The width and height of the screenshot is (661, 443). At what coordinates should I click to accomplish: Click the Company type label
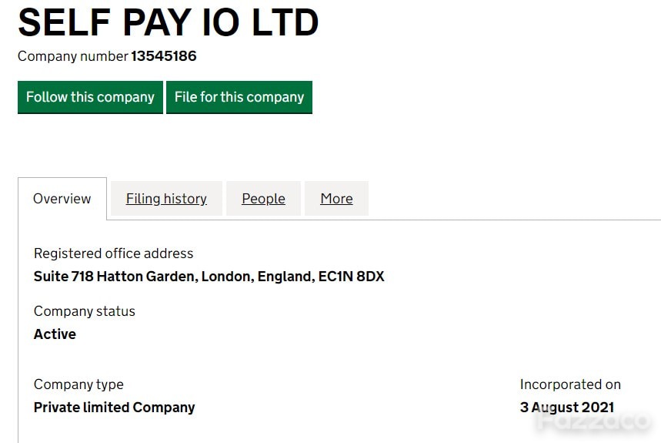coord(78,384)
